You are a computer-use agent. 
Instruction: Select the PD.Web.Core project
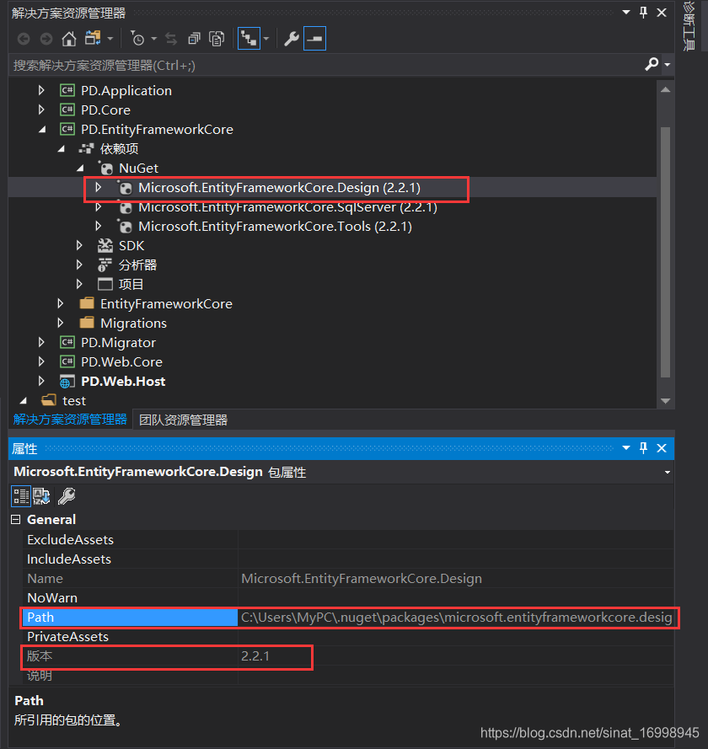point(121,362)
